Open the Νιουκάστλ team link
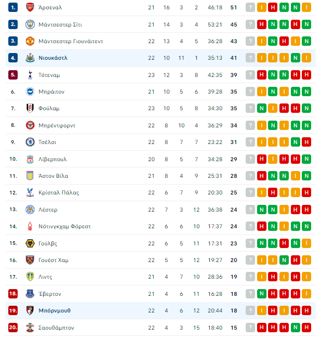The width and height of the screenshot is (321, 339). (x=53, y=58)
